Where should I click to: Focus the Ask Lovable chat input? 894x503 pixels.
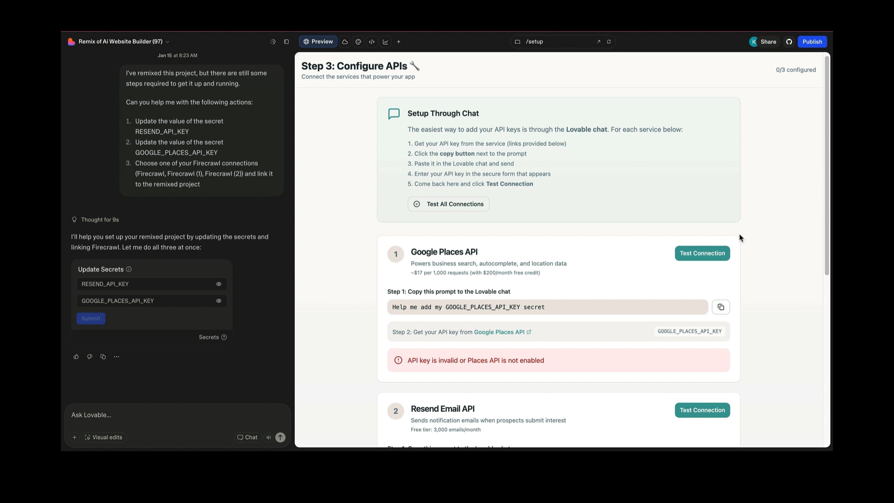(177, 415)
